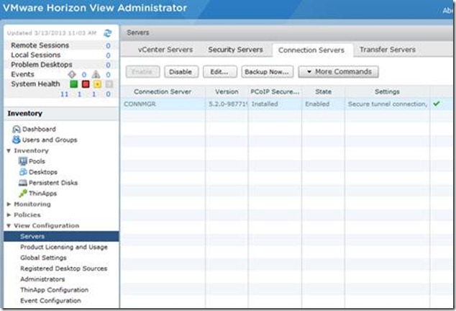456x311 pixels.
Task: Sort by Version column header
Action: pos(227,91)
